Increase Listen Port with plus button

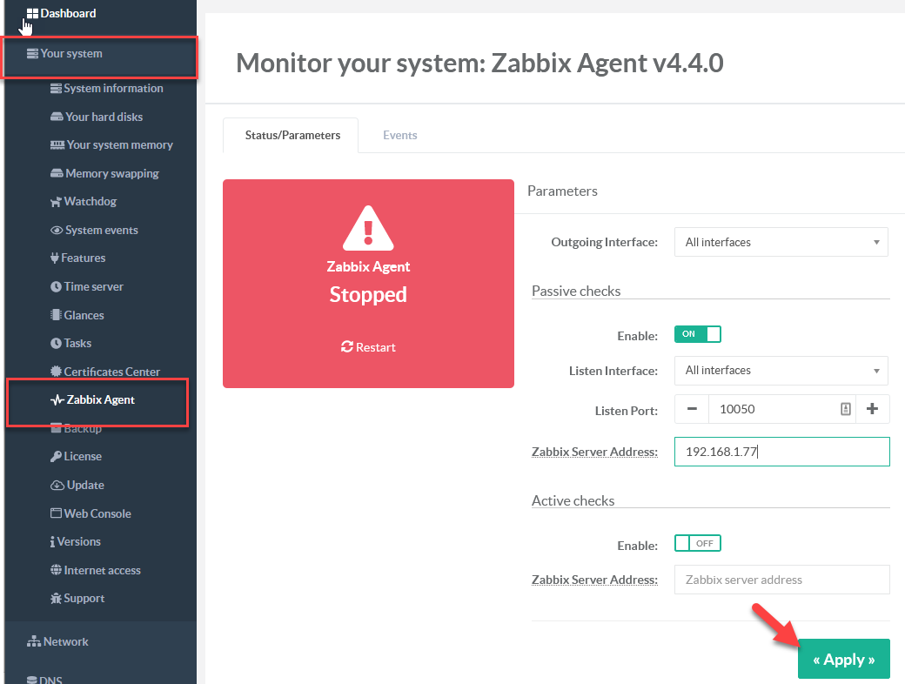point(872,410)
